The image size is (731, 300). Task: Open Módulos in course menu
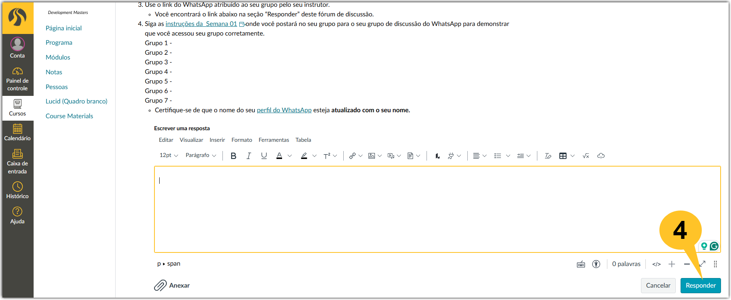58,58
